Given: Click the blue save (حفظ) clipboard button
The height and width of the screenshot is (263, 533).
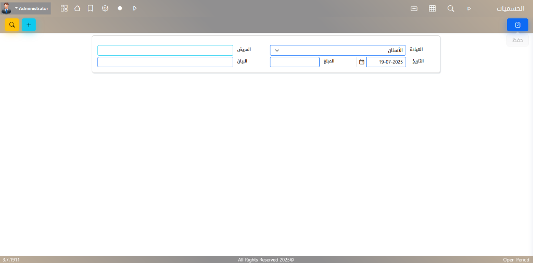Looking at the screenshot, I should pyautogui.click(x=517, y=24).
